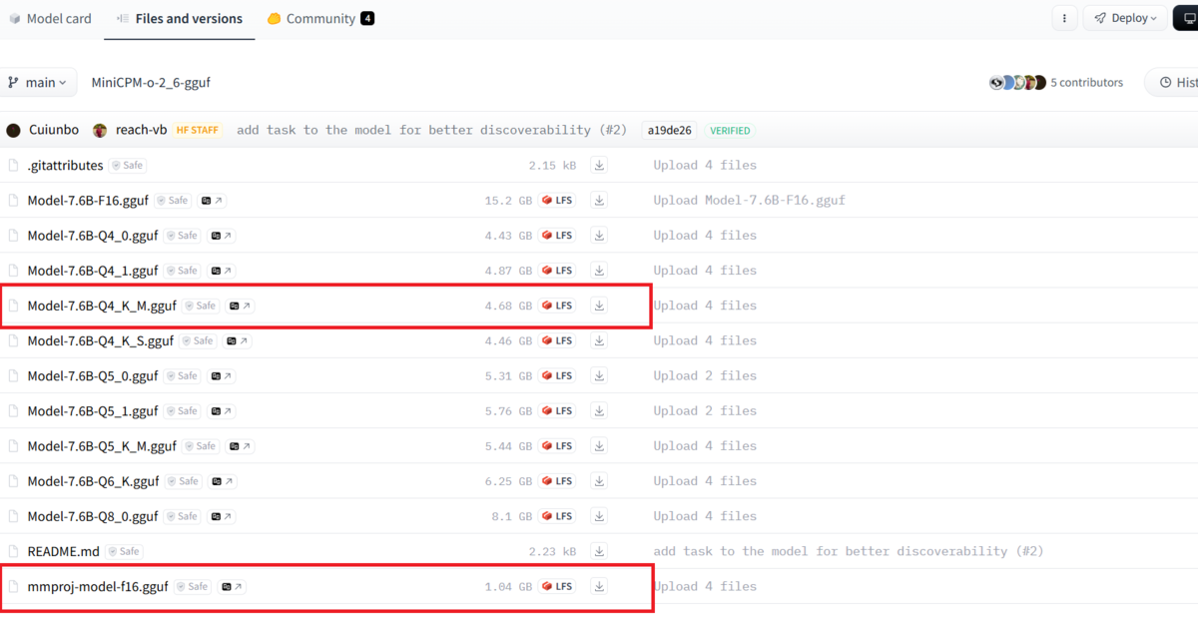This screenshot has width=1198, height=620.
Task: Download Model-7.6B-Q4_0.gguf via its download icon
Action: 599,236
